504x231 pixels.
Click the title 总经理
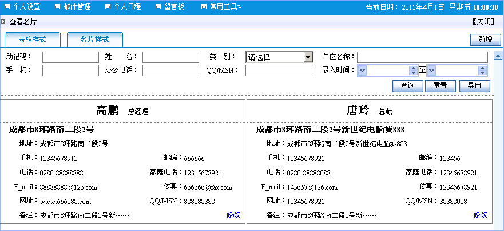(x=138, y=112)
